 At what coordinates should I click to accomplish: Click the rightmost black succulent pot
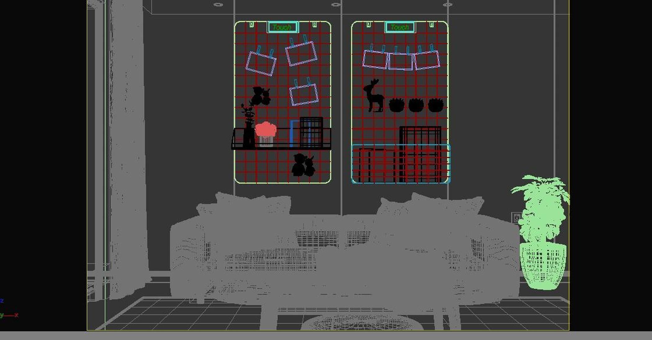(436, 105)
